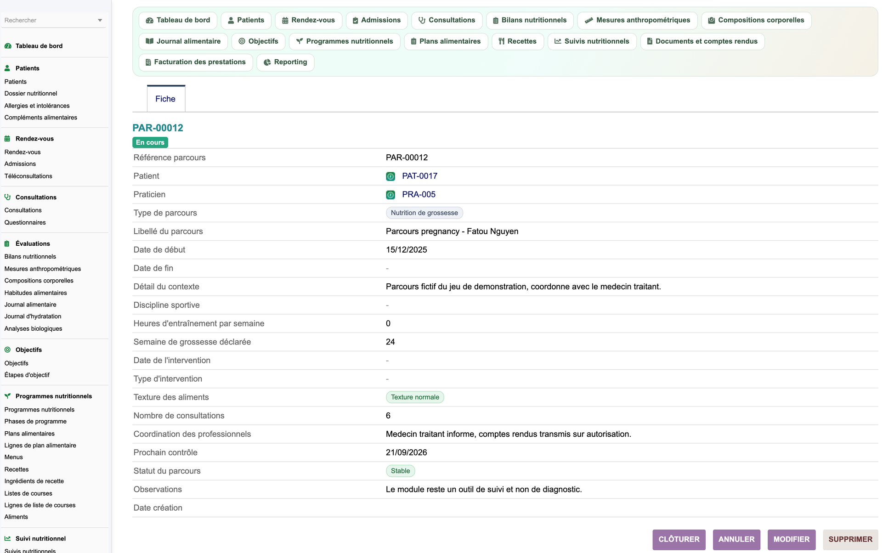894x553 pixels.
Task: Open Compléments alimentaires in sidebar
Action: pos(41,118)
